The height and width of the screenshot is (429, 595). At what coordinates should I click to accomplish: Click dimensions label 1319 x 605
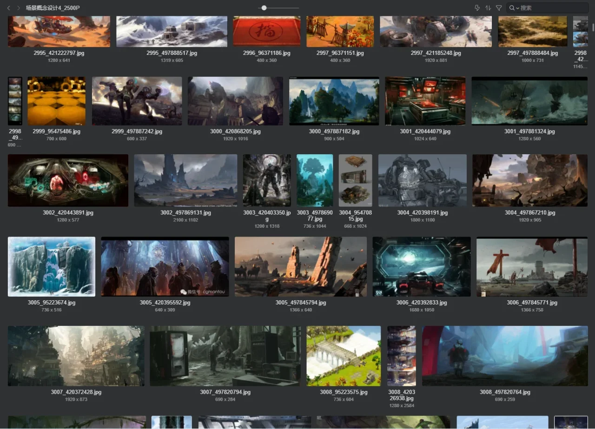pyautogui.click(x=172, y=60)
